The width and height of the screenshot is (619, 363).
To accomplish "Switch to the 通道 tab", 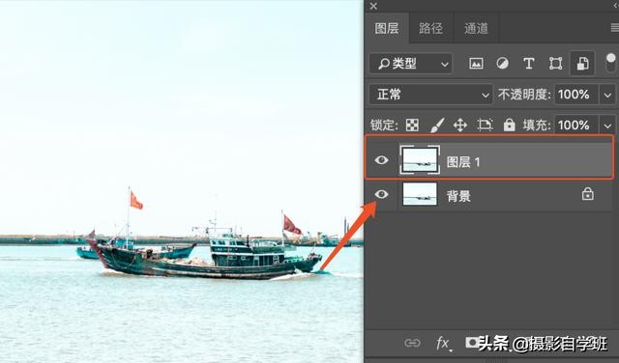I will point(476,28).
